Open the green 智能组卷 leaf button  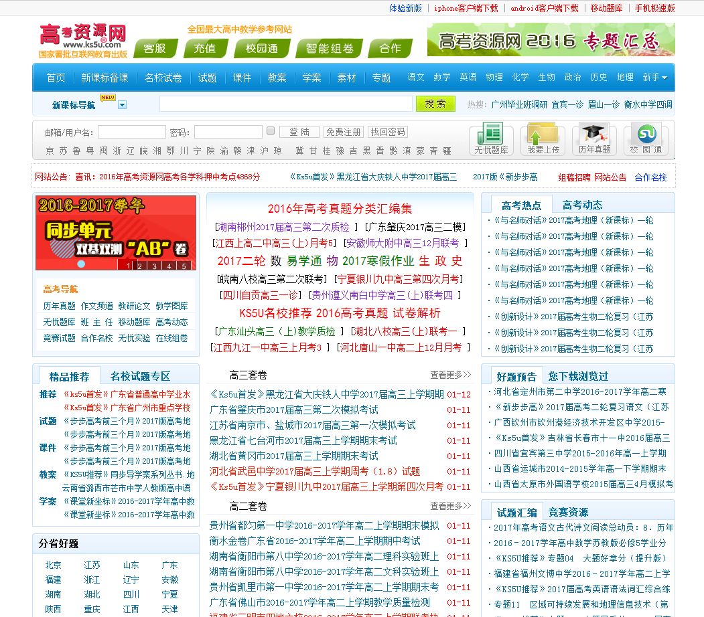pos(330,48)
